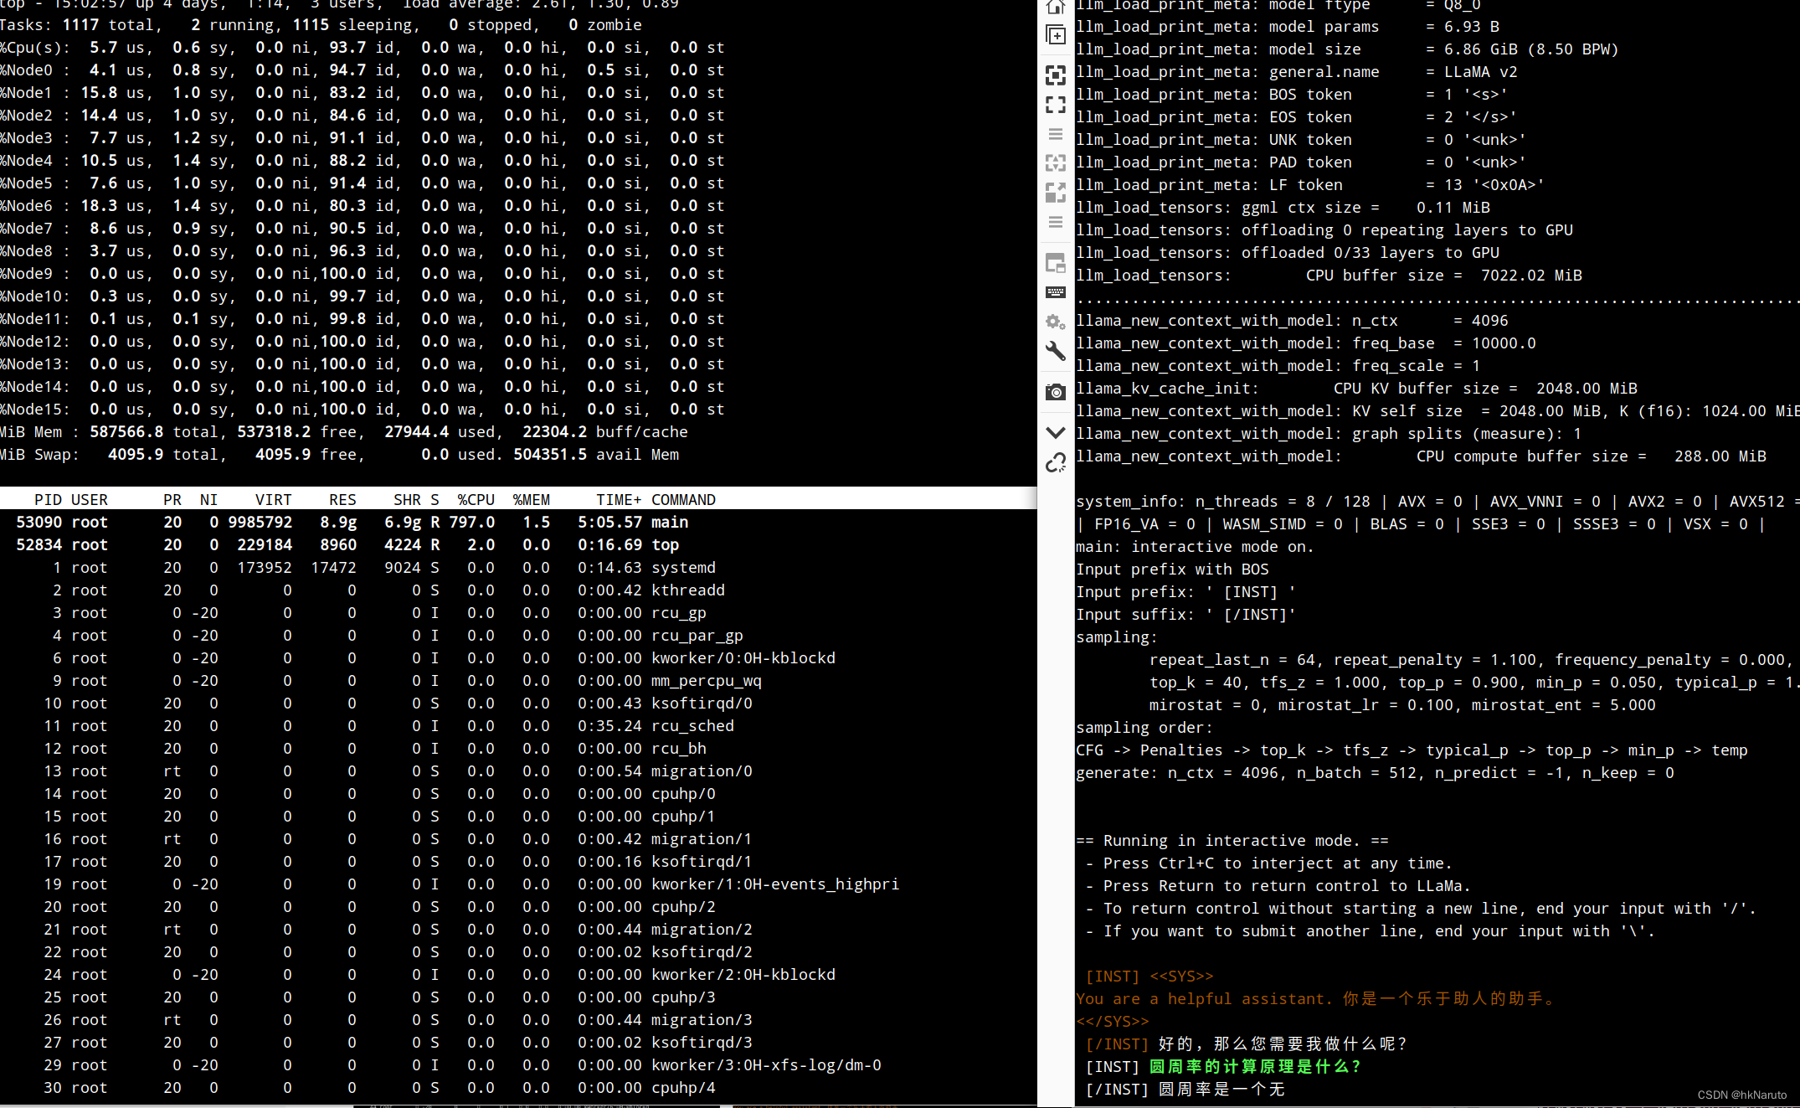Click the %CPU column header
The image size is (1800, 1108).
[476, 500]
